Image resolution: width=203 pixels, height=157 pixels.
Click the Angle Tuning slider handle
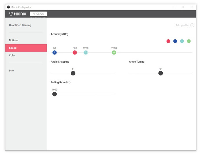point(161,73)
